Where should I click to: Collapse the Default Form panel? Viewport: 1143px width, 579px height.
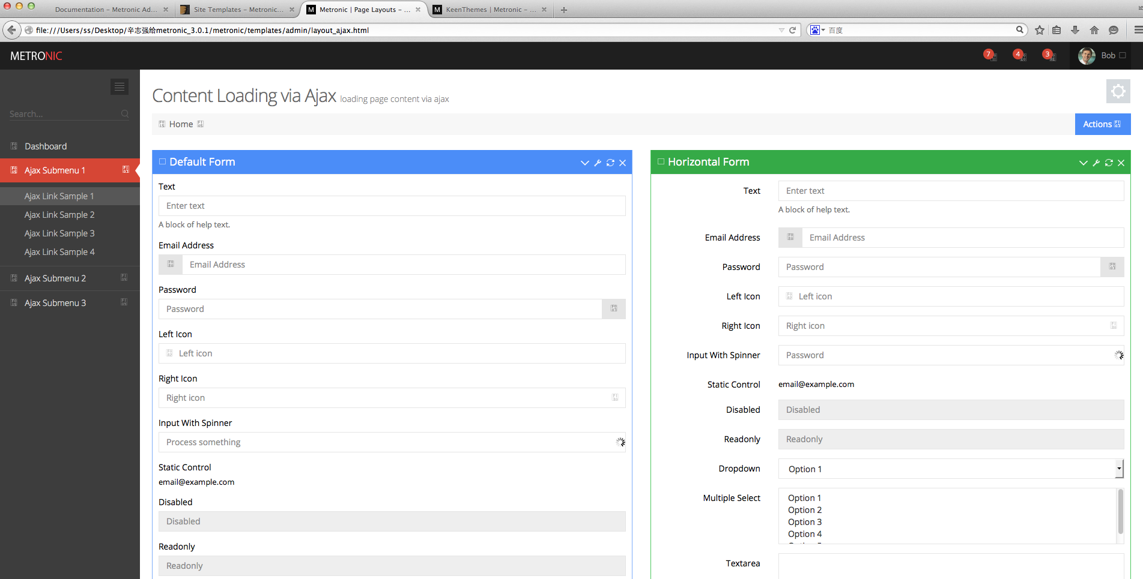click(x=584, y=163)
